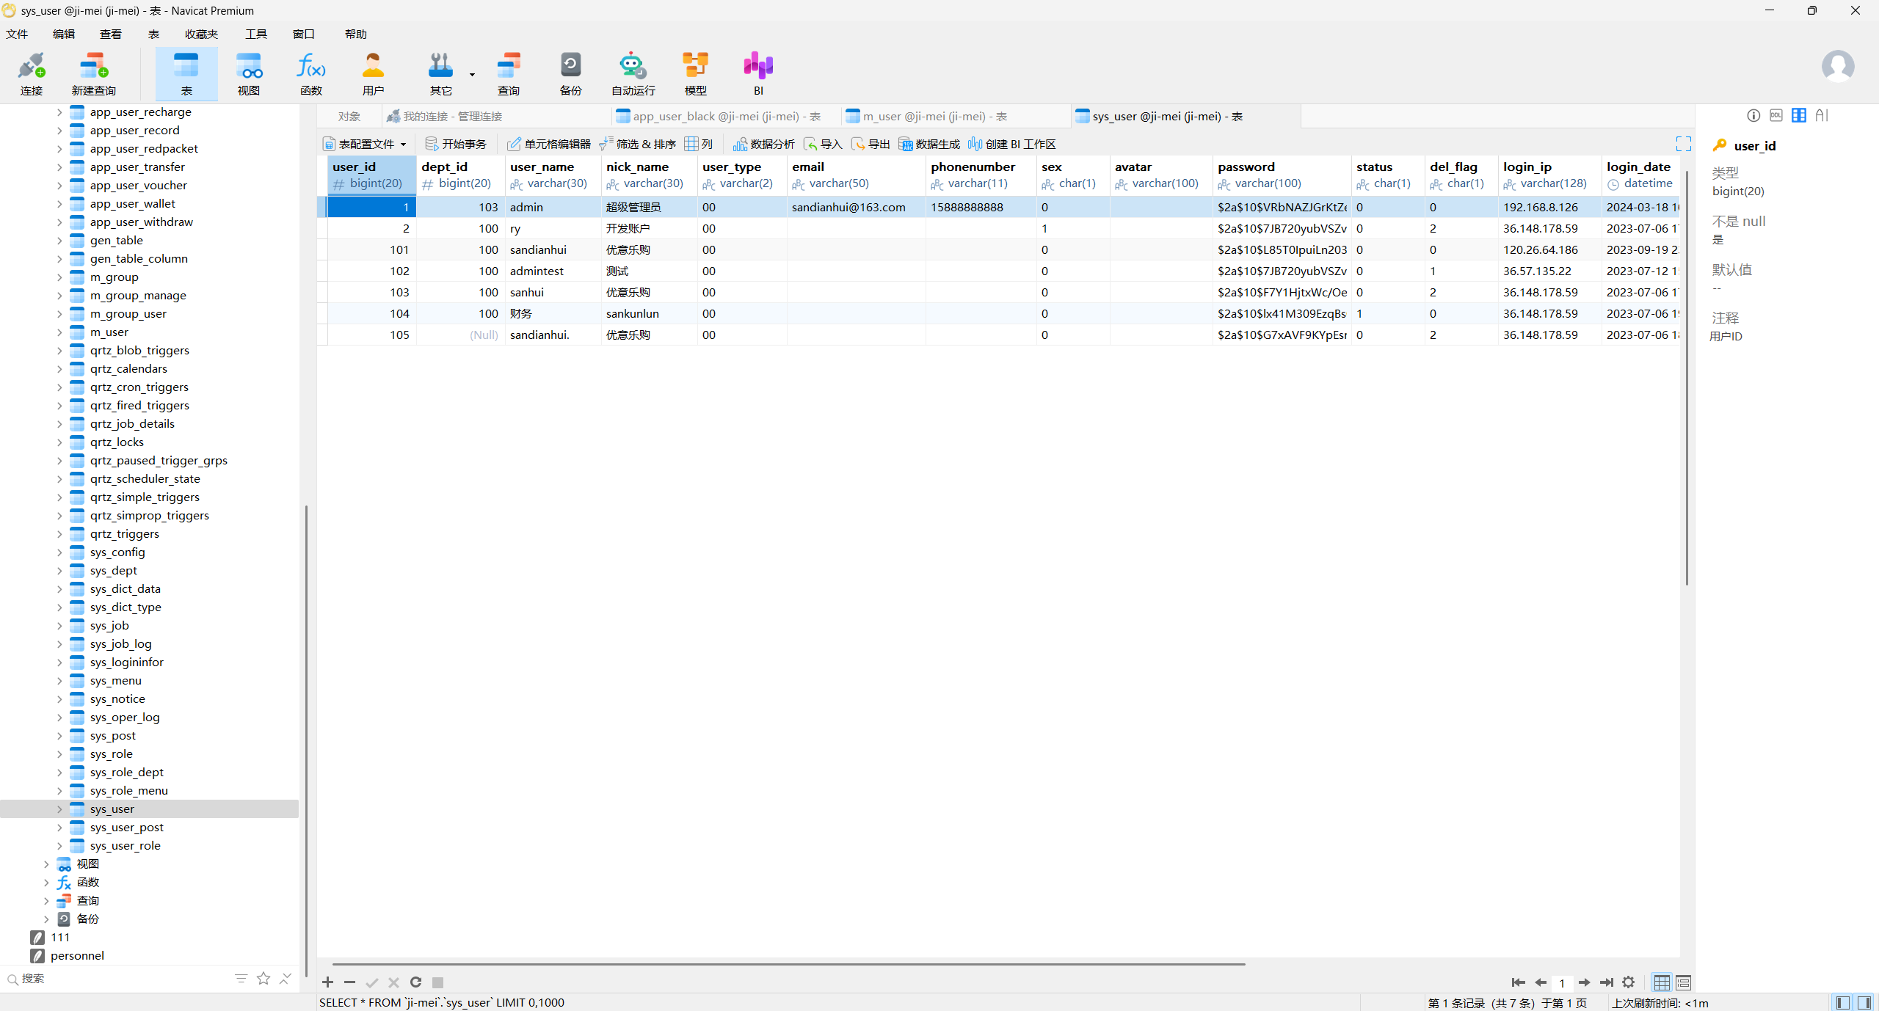Open the New Query (新建查询) tool
The height and width of the screenshot is (1011, 1879).
click(x=93, y=73)
